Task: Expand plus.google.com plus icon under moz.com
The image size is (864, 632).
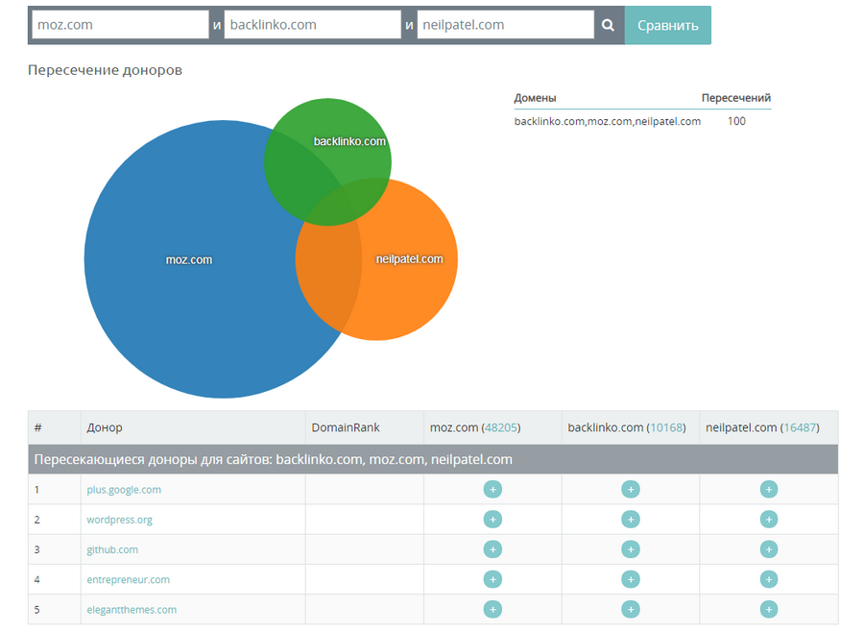Action: coord(492,489)
